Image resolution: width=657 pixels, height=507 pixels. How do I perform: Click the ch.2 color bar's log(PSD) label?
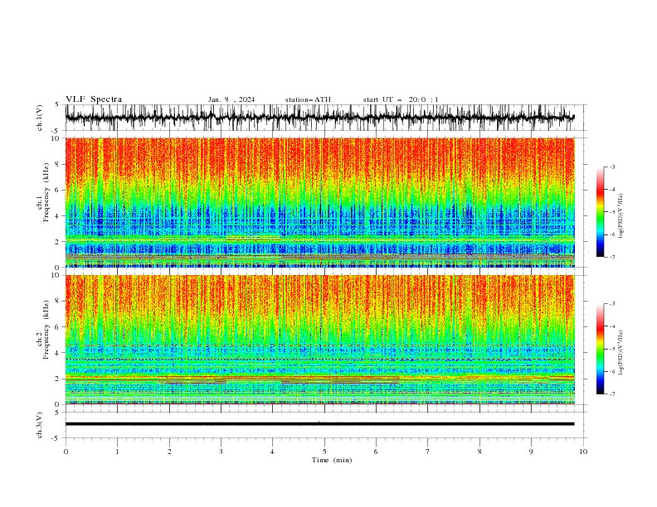(620, 352)
